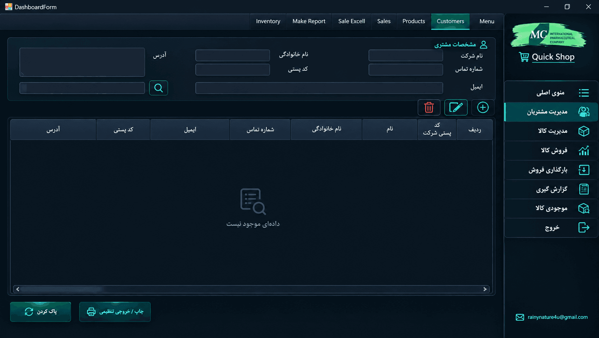Open موجودی کالا in the sidebar
Image resolution: width=599 pixels, height=338 pixels.
point(551,208)
